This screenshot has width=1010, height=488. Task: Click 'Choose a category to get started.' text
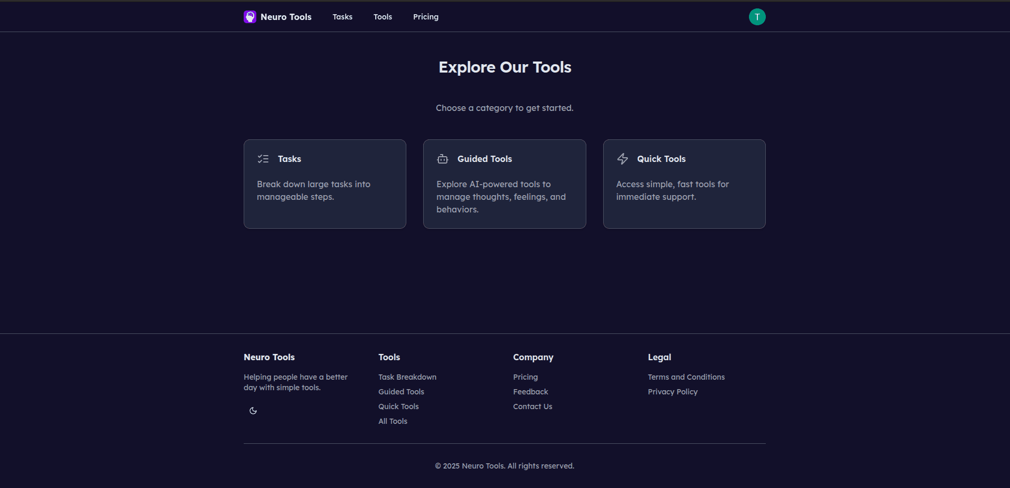click(505, 108)
